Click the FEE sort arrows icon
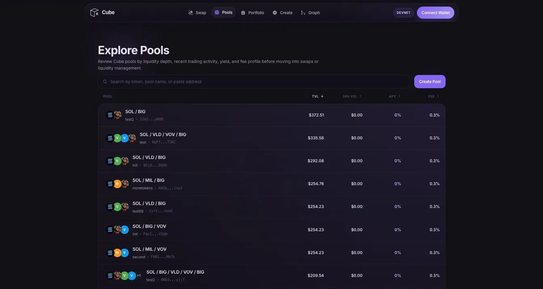The image size is (543, 289). [x=438, y=96]
